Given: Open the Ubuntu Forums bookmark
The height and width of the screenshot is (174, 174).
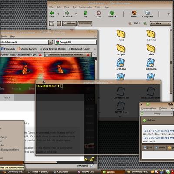Looking at the screenshot, I should (x=27, y=49).
